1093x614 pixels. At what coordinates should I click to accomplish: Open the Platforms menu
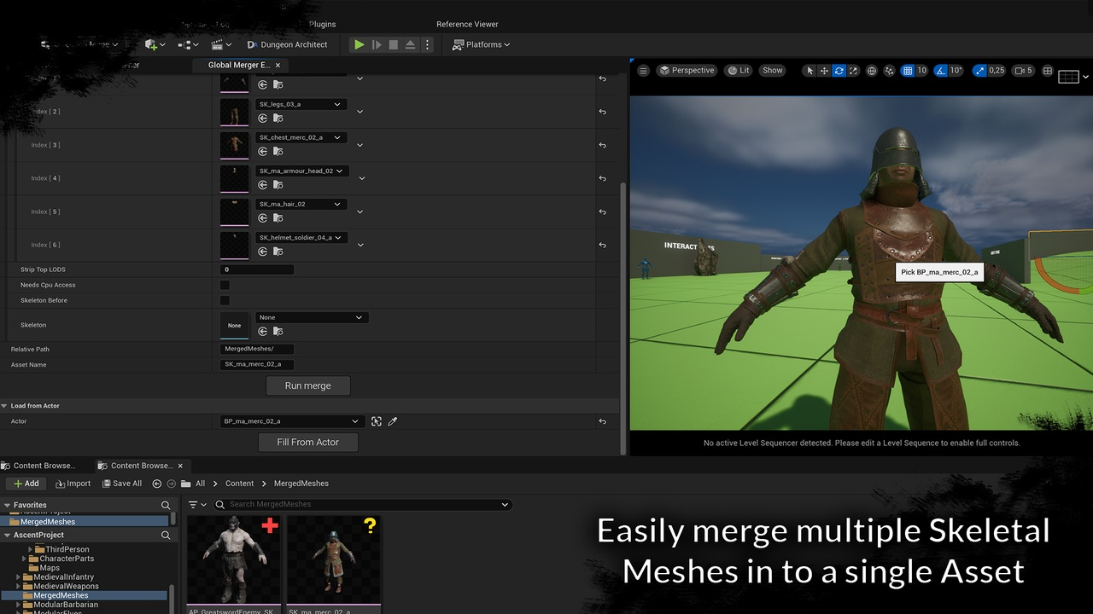(x=481, y=44)
